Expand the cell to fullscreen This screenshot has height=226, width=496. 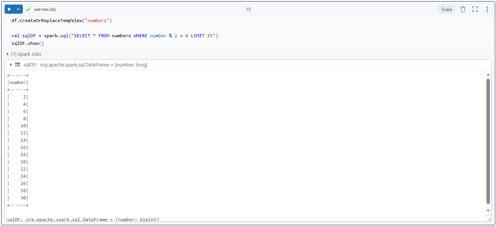tap(475, 9)
